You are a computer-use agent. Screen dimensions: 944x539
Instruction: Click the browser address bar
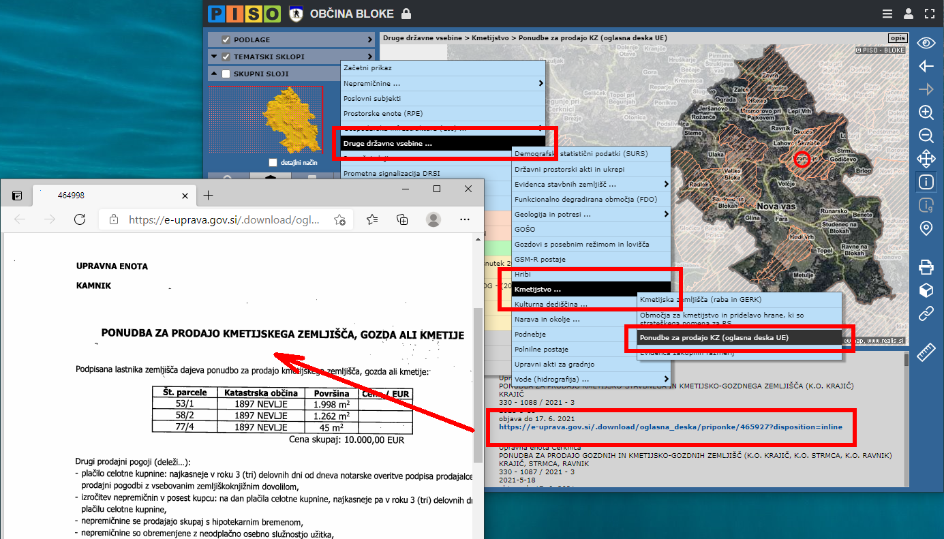(x=225, y=219)
